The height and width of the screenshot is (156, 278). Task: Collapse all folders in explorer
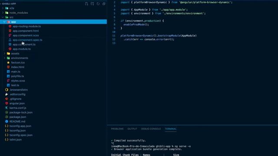104,4
